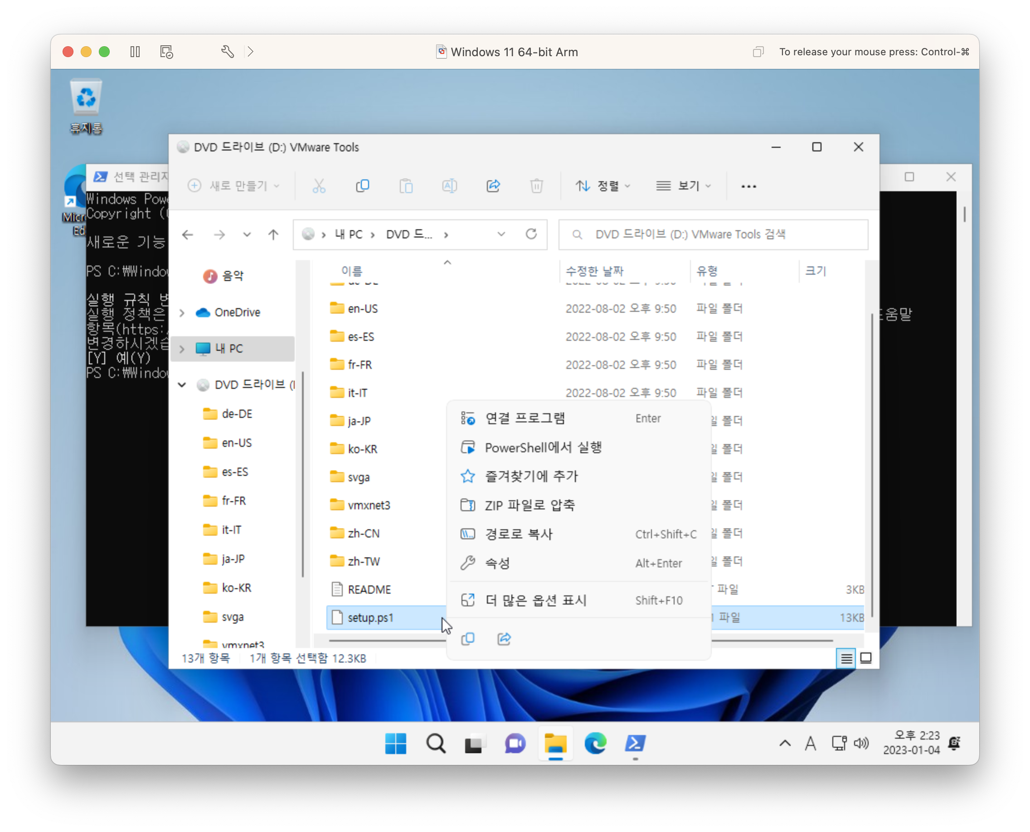Click the copy icon at context menu bottom
Image resolution: width=1030 pixels, height=832 pixels.
467,639
